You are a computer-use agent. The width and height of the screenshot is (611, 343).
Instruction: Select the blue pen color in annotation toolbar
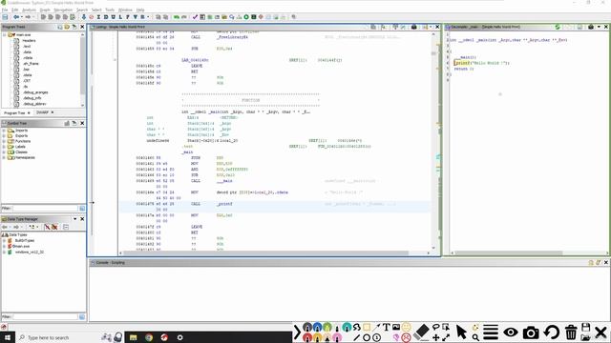(x=317, y=328)
